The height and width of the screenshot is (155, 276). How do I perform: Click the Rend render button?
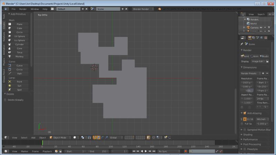[245, 56]
